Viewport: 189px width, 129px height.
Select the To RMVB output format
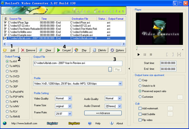click(13, 117)
